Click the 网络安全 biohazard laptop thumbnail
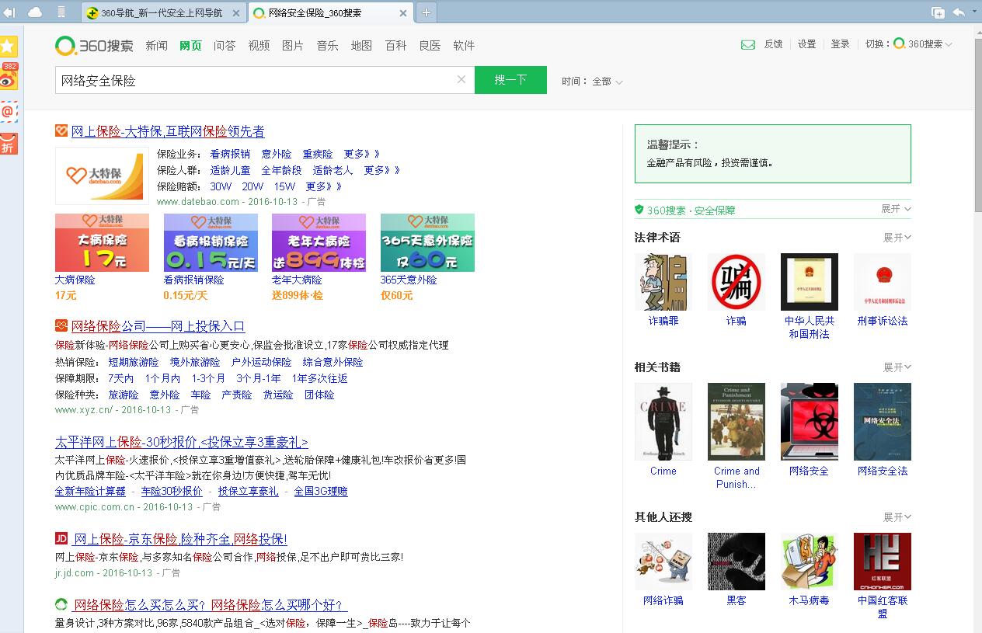 tap(810, 422)
